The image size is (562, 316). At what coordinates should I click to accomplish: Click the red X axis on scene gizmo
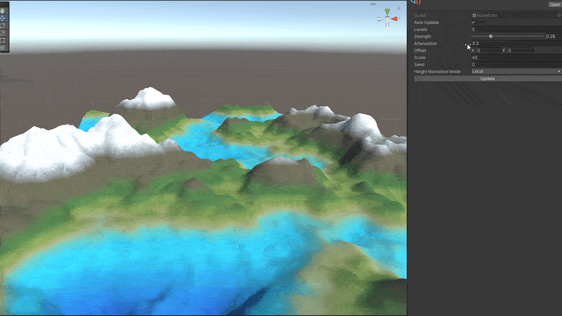[x=394, y=19]
